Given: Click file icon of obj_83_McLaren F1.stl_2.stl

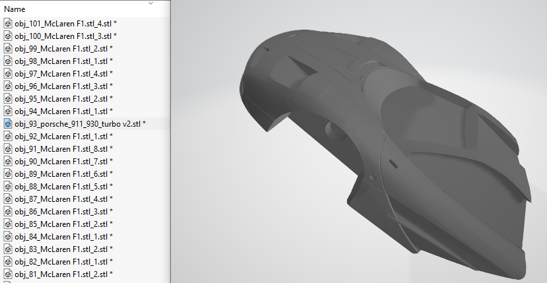Looking at the screenshot, I should tap(8, 249).
